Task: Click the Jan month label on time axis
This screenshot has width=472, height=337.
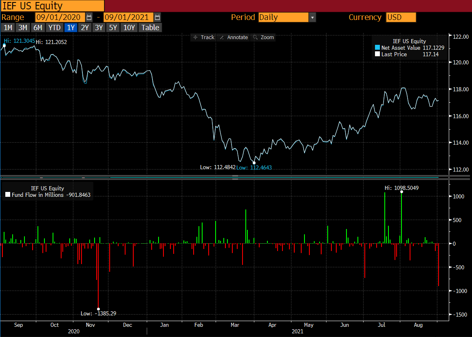Action: 164,325
